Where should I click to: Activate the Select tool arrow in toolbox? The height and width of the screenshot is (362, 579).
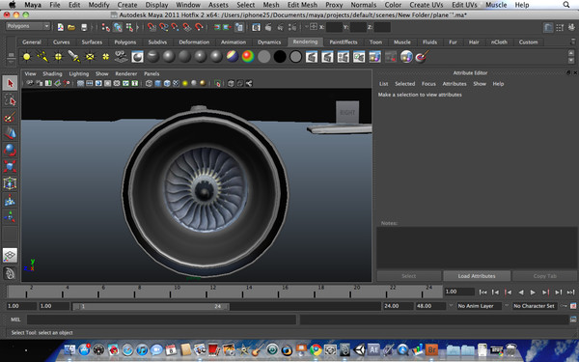10,83
